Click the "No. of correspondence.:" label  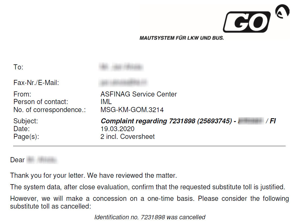(49, 110)
